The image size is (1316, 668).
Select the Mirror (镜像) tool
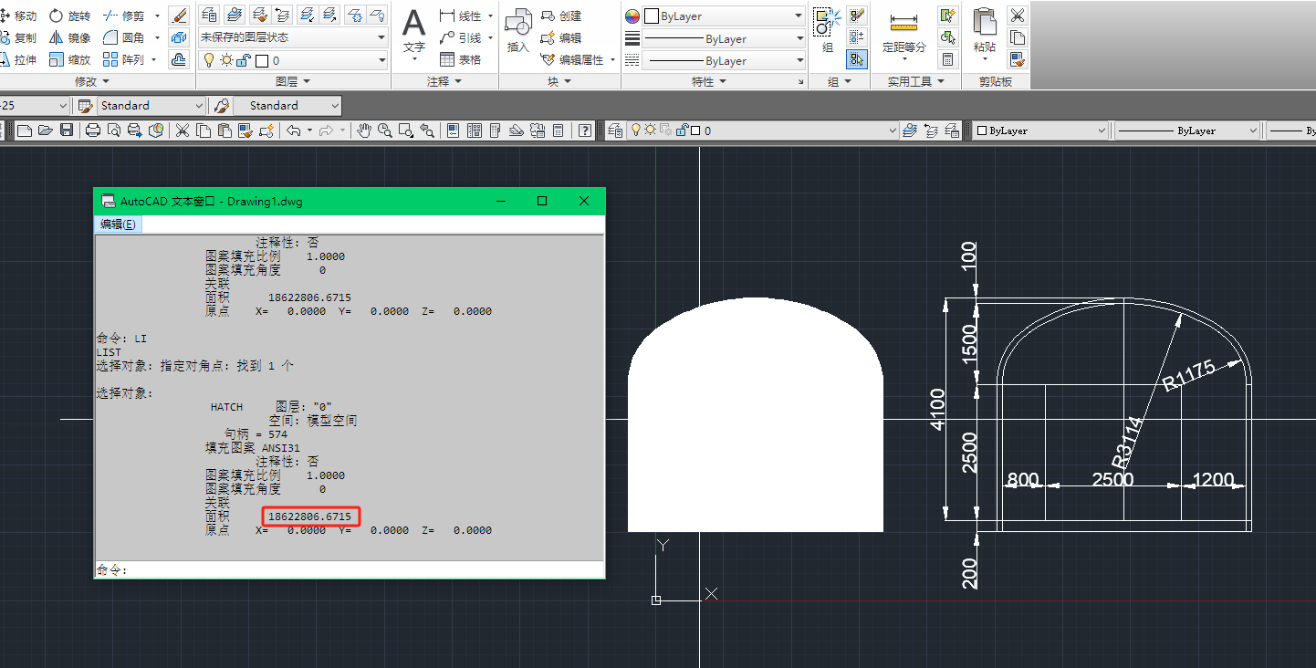point(70,37)
